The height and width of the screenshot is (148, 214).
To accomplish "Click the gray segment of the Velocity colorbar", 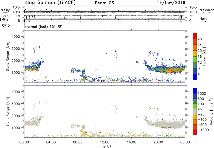I will pos(195,112).
